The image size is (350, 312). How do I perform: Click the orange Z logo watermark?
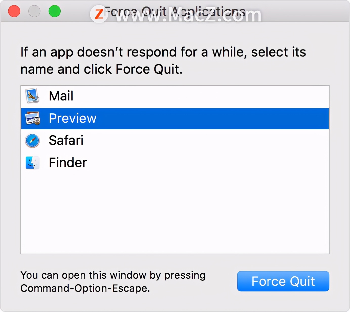[x=99, y=14]
